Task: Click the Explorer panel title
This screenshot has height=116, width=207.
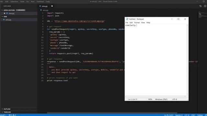Action: [7, 6]
